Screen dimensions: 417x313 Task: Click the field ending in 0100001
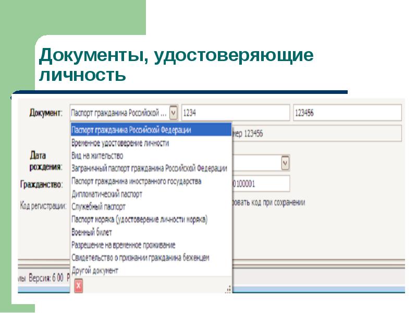click(x=261, y=184)
